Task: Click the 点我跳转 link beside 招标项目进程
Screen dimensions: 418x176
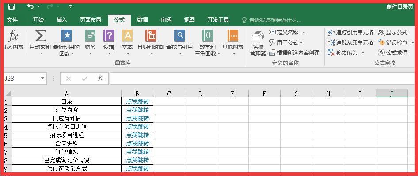Action: [137, 135]
